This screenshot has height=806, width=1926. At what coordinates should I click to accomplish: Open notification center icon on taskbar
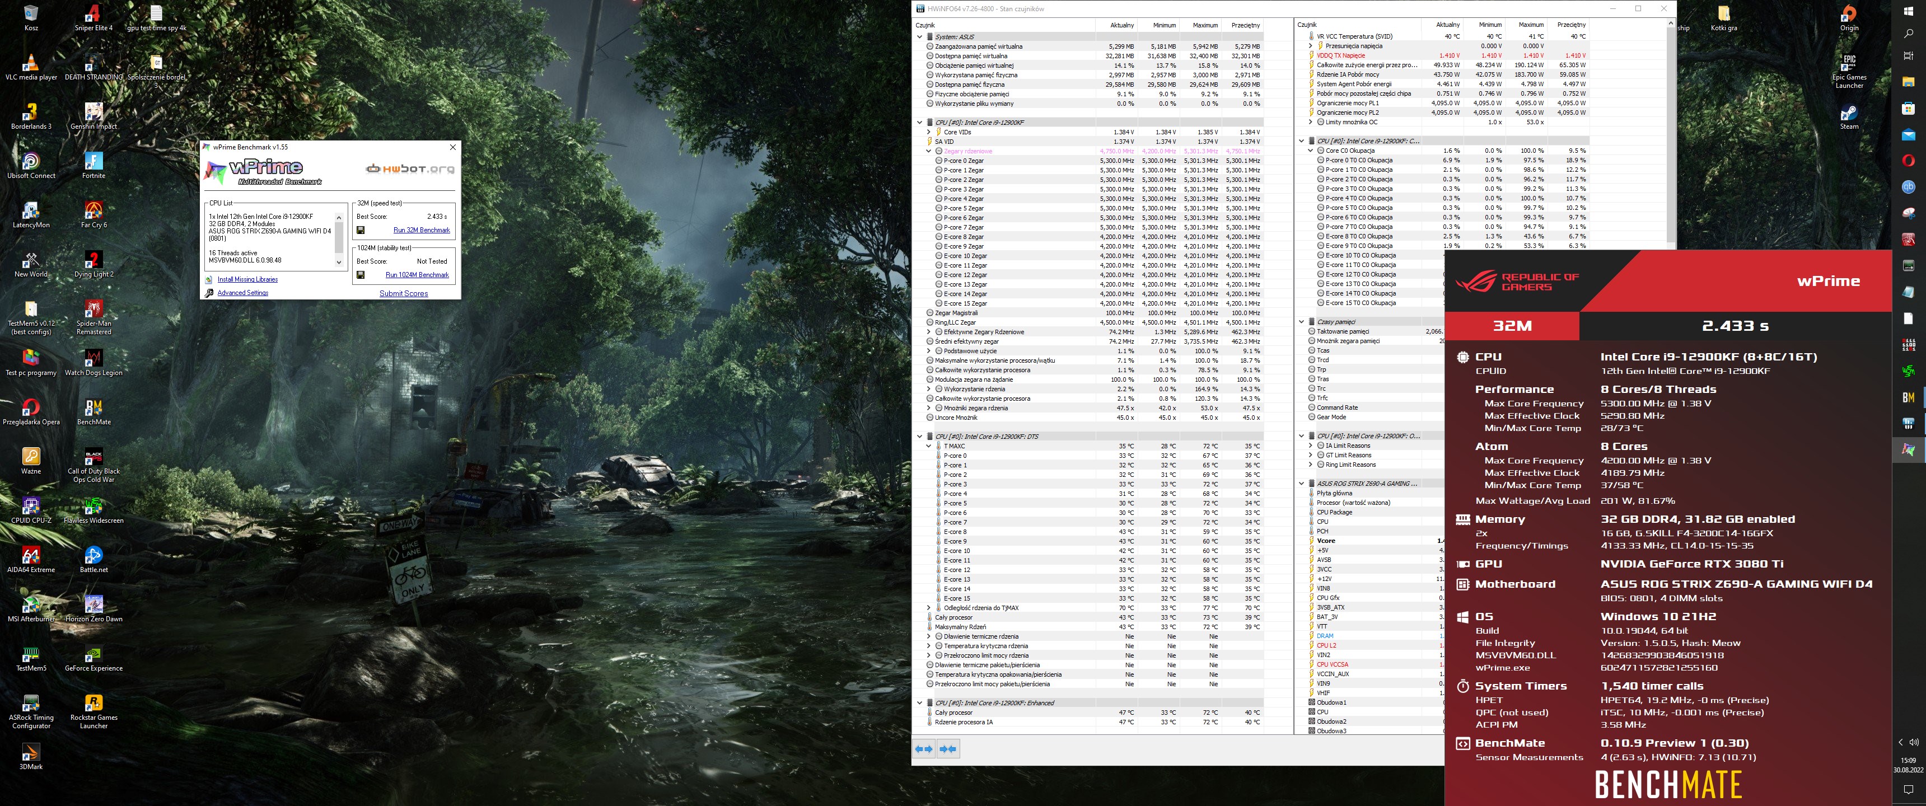click(1908, 790)
